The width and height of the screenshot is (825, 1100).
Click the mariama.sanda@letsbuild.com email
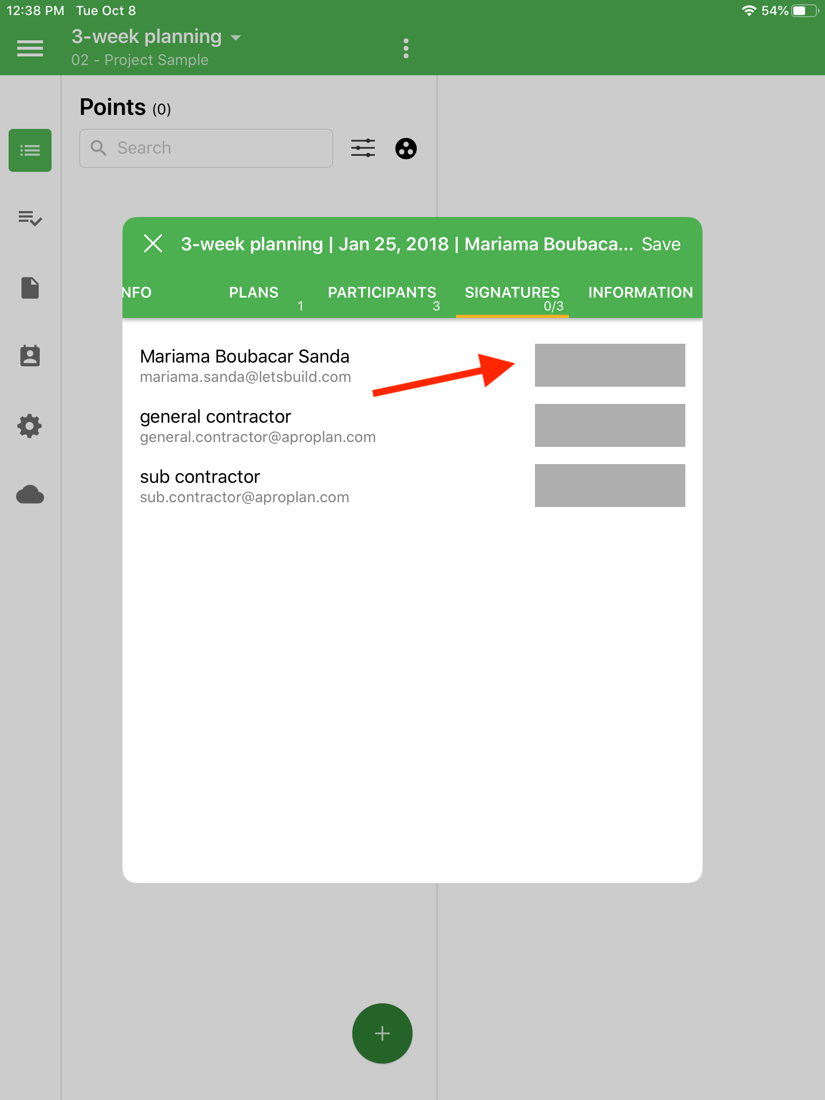pyautogui.click(x=245, y=377)
